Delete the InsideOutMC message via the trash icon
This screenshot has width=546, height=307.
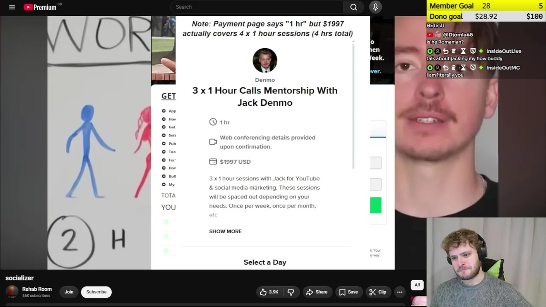tap(454, 68)
